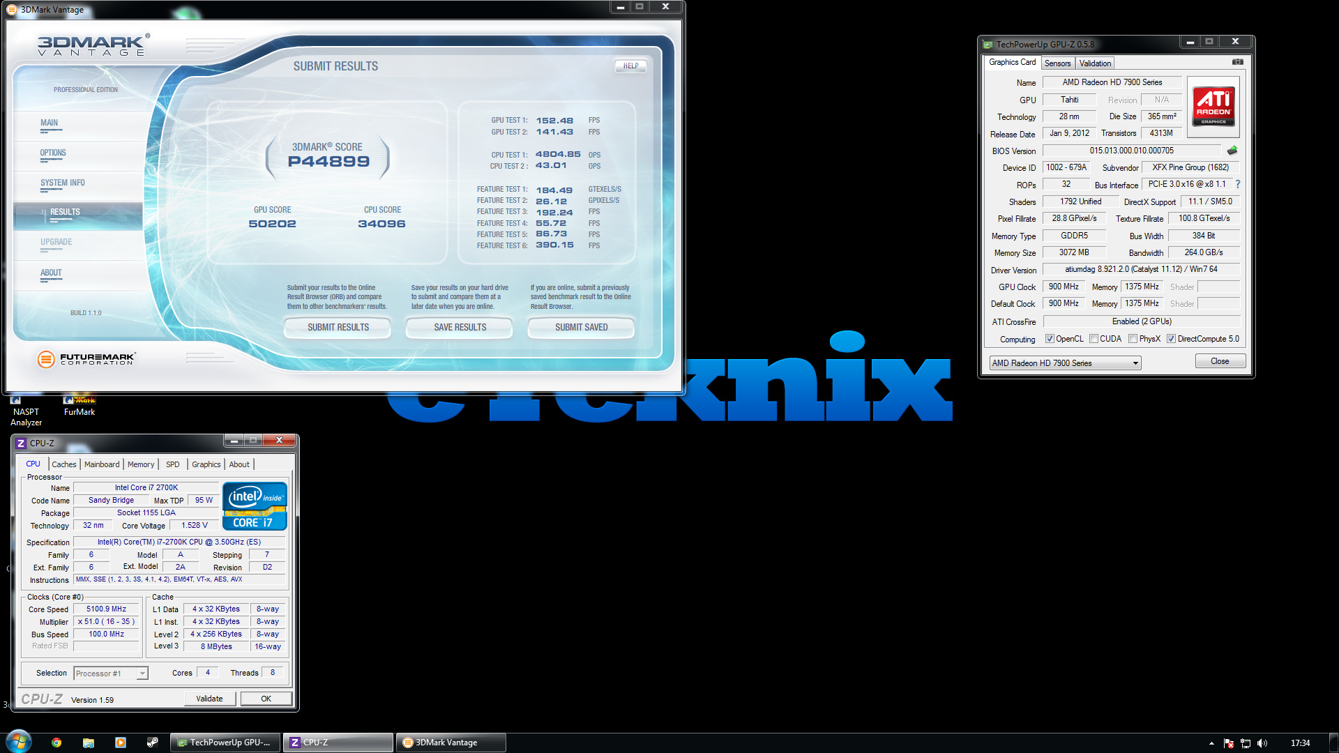The width and height of the screenshot is (1339, 753).
Task: Click the CPU-Z title bar Z icon
Action: point(21,443)
